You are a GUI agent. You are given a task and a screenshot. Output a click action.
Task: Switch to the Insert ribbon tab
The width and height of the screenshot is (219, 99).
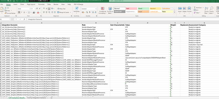coord(15,4)
